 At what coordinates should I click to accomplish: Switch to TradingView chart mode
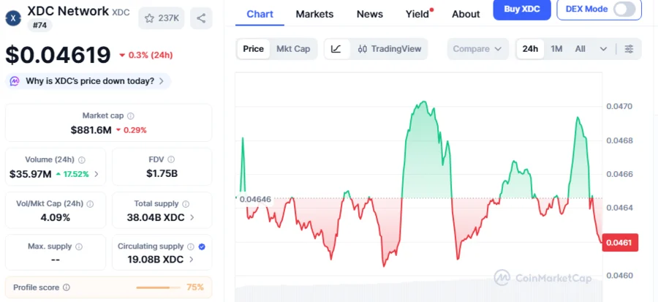point(390,49)
